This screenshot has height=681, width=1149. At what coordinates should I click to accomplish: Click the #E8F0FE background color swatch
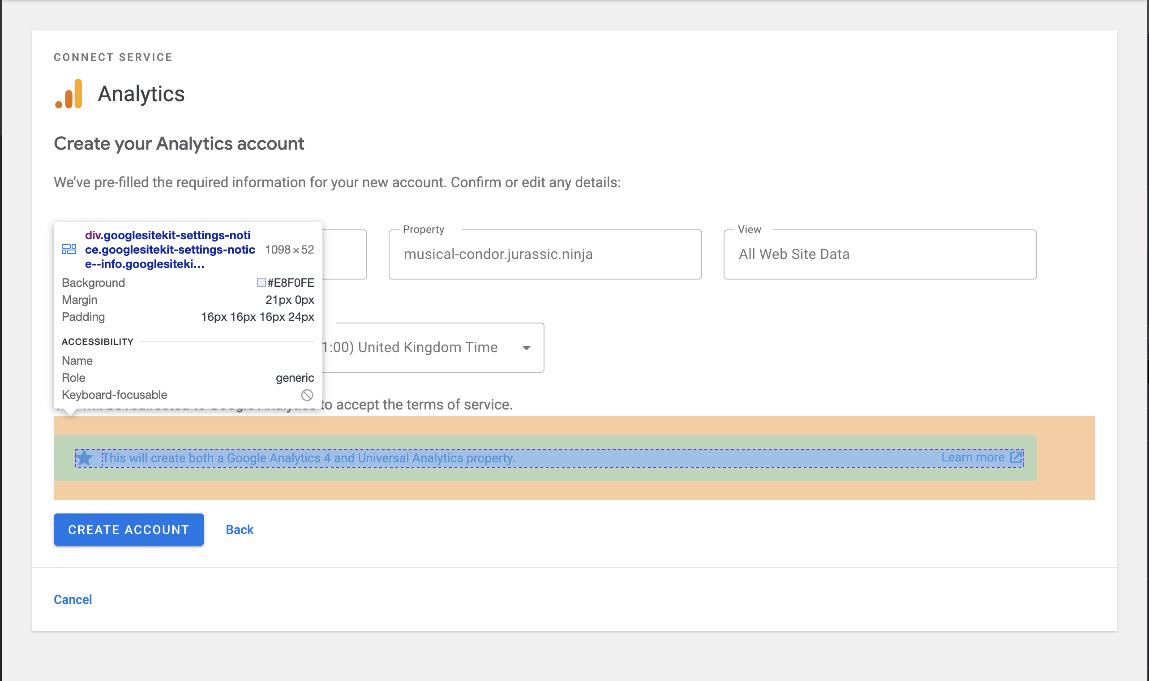click(261, 282)
